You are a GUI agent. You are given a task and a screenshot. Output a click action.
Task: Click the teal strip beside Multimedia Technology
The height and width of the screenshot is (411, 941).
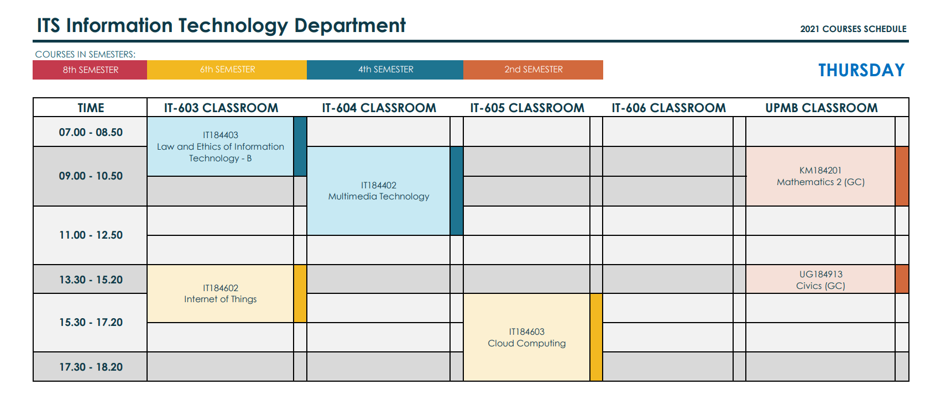[x=457, y=191]
